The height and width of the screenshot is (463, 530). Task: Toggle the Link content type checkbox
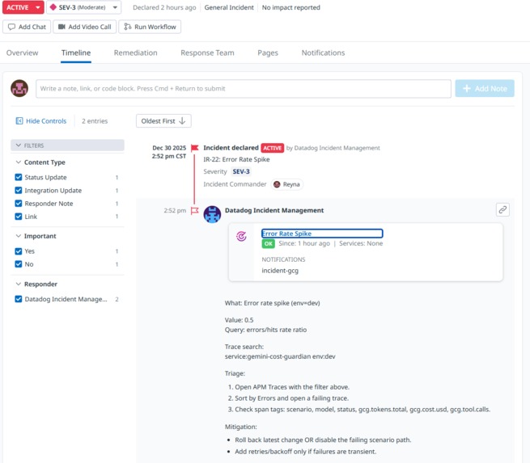[x=19, y=217]
